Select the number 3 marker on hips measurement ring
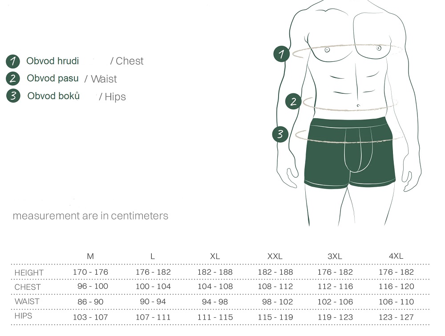This screenshot has height=336, width=445. pos(280,134)
